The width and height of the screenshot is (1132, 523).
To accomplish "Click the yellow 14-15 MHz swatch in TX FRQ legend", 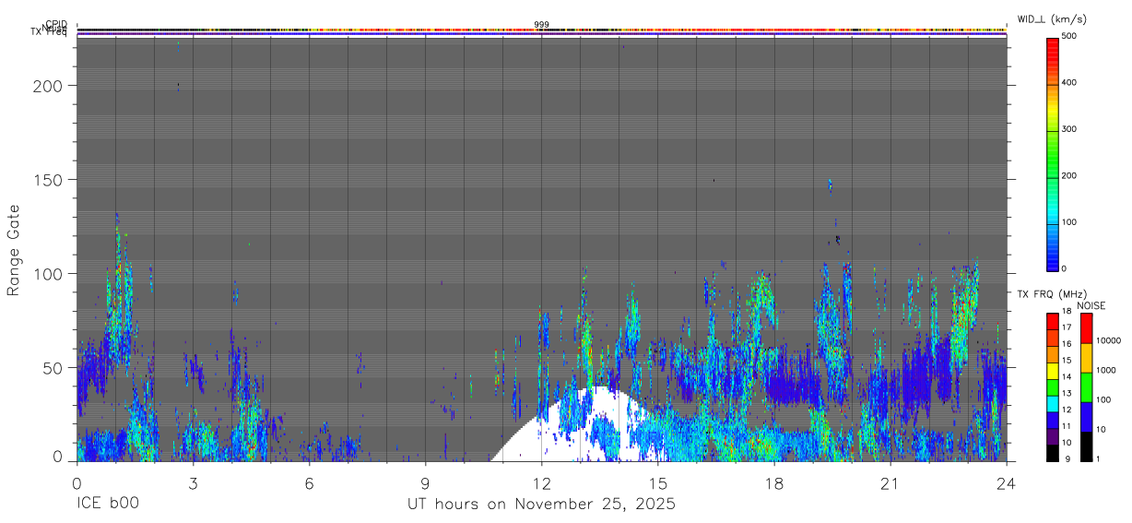I will coord(1053,370).
